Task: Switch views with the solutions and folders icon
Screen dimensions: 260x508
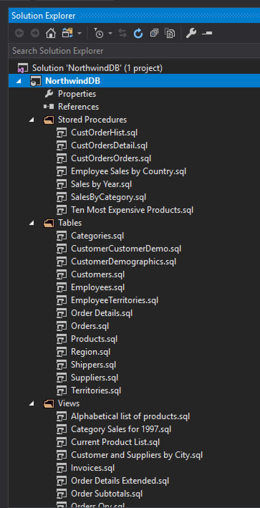Action: click(67, 33)
